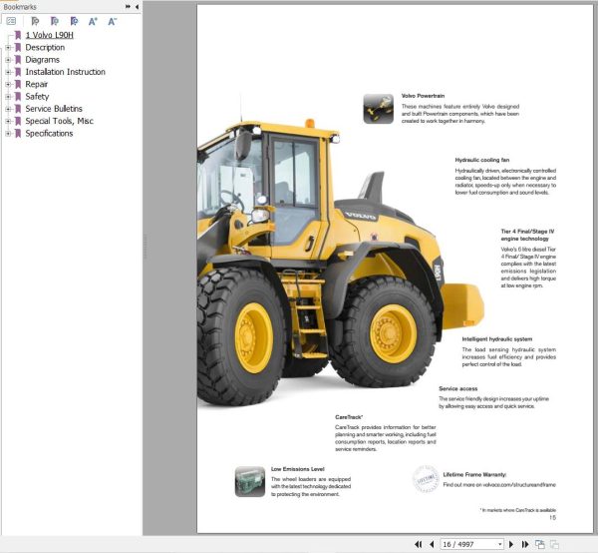Screen dimensions: 598x553
Task: Expand the Service Bulletins bookmark node
Action: 8,109
